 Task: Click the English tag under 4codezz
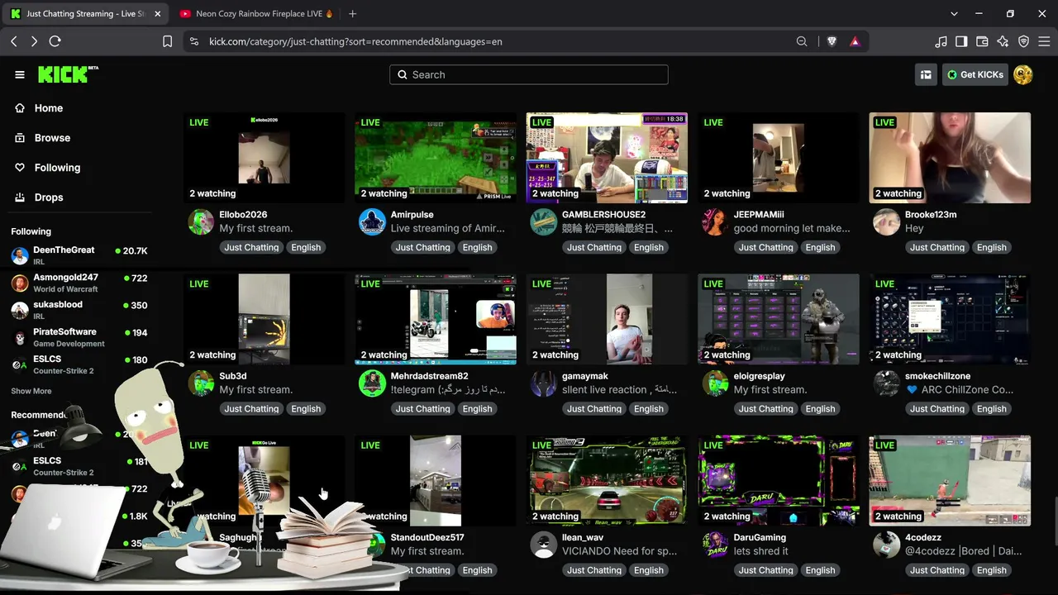[x=992, y=569]
